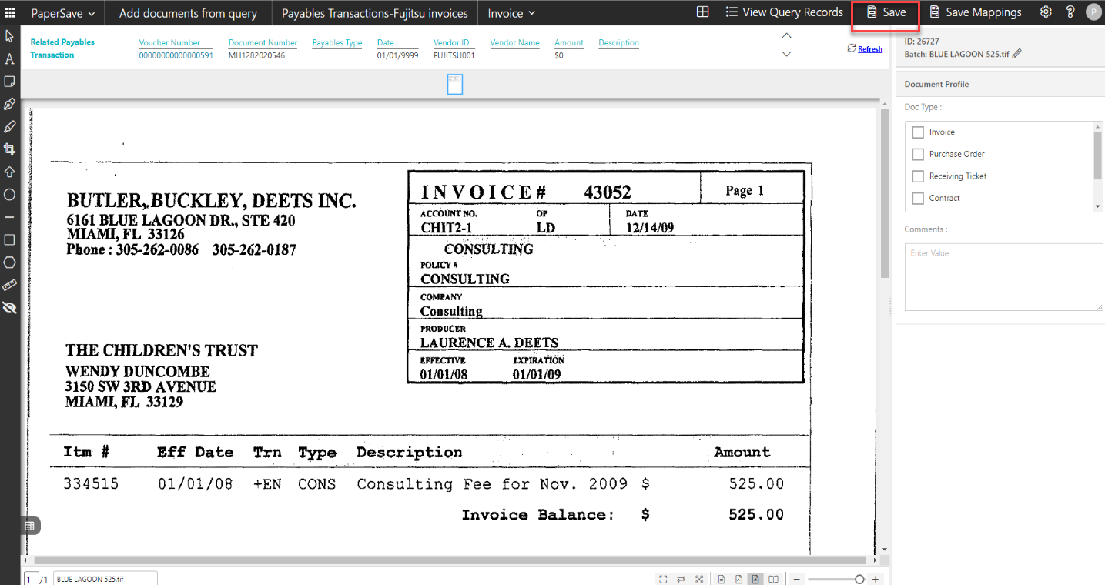Pick the ruler measurement tool
The image size is (1105, 585).
(x=9, y=286)
